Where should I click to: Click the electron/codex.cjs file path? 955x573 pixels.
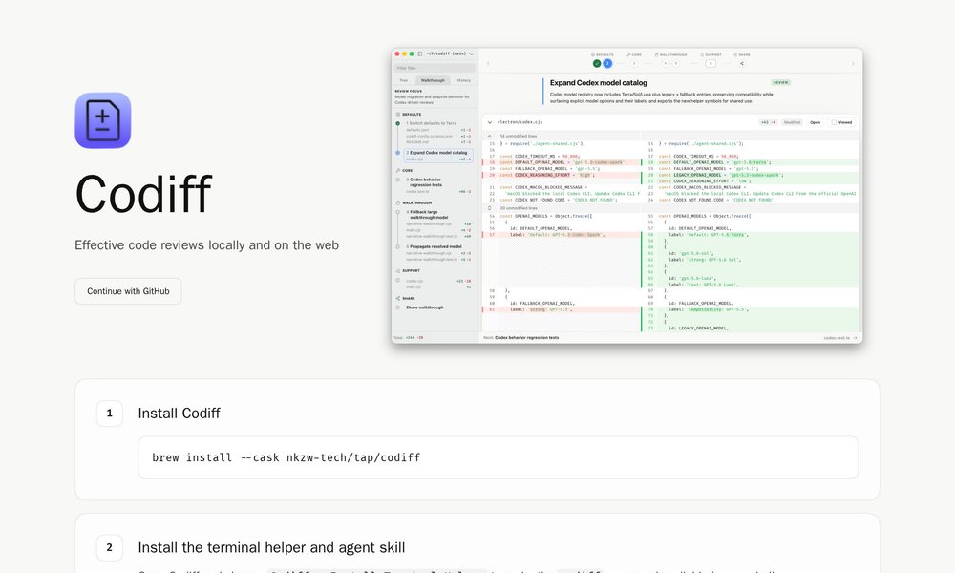520,122
